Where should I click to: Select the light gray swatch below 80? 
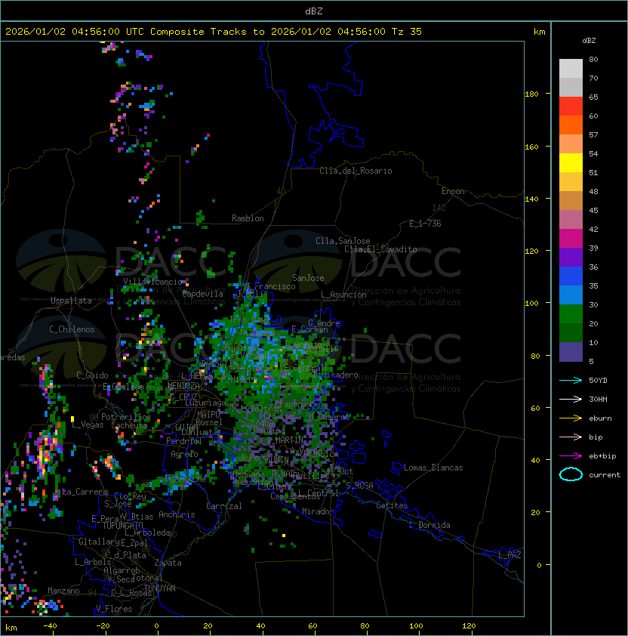pyautogui.click(x=571, y=68)
